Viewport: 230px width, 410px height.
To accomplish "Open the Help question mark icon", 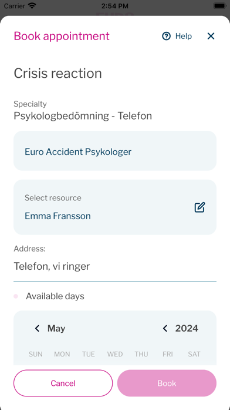I will (x=166, y=36).
